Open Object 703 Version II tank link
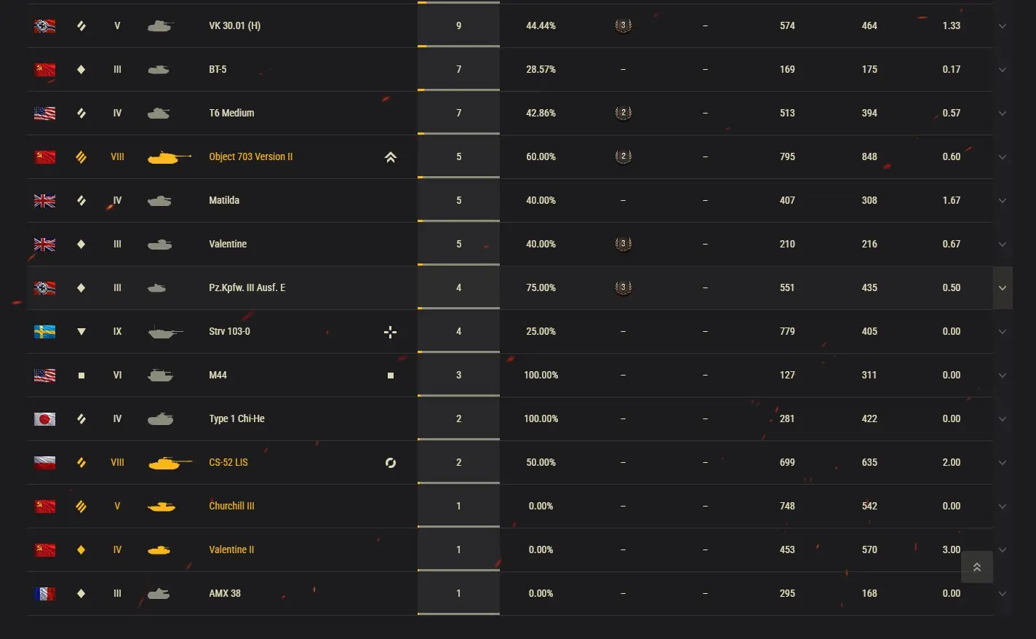Viewport: 1036px width, 639px height. pos(250,156)
